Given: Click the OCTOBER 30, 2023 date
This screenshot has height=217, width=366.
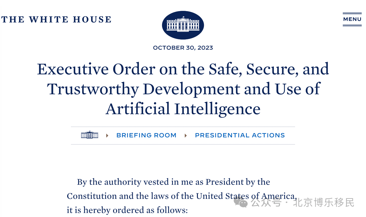Looking at the screenshot, I should point(183,48).
